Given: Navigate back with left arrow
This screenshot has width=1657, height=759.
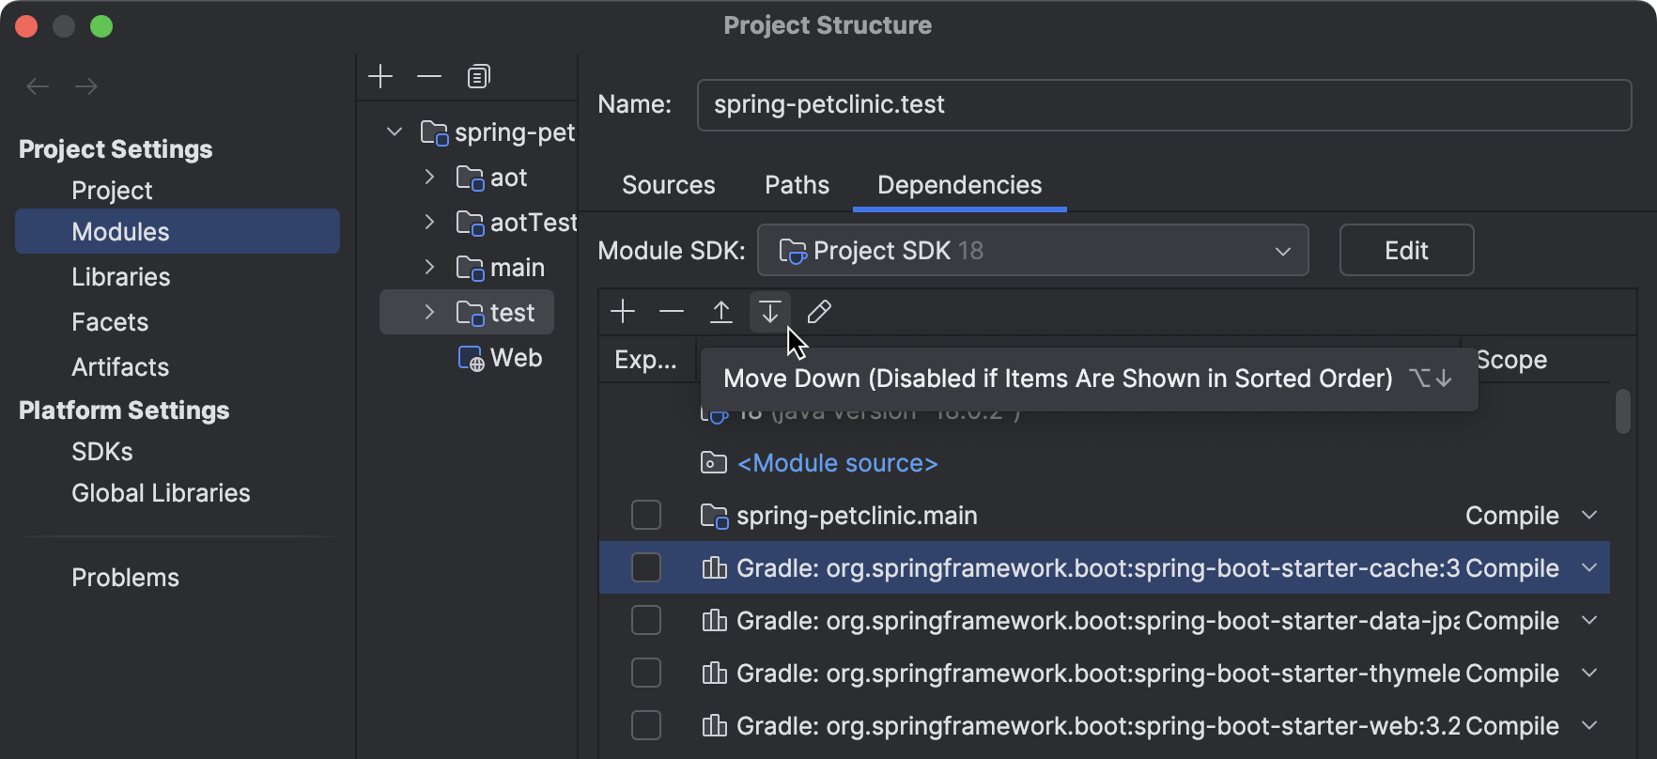Looking at the screenshot, I should click(x=38, y=86).
